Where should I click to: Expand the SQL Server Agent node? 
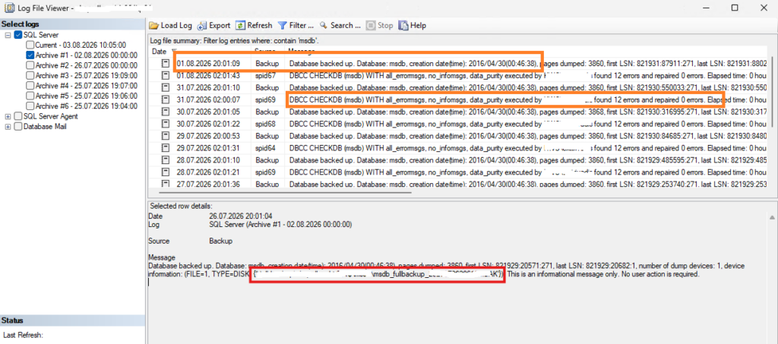coord(8,116)
